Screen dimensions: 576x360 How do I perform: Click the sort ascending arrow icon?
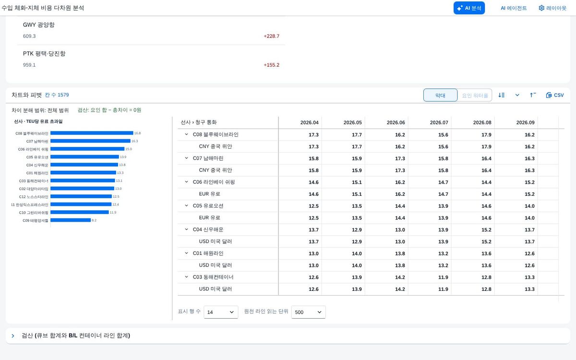533,95
